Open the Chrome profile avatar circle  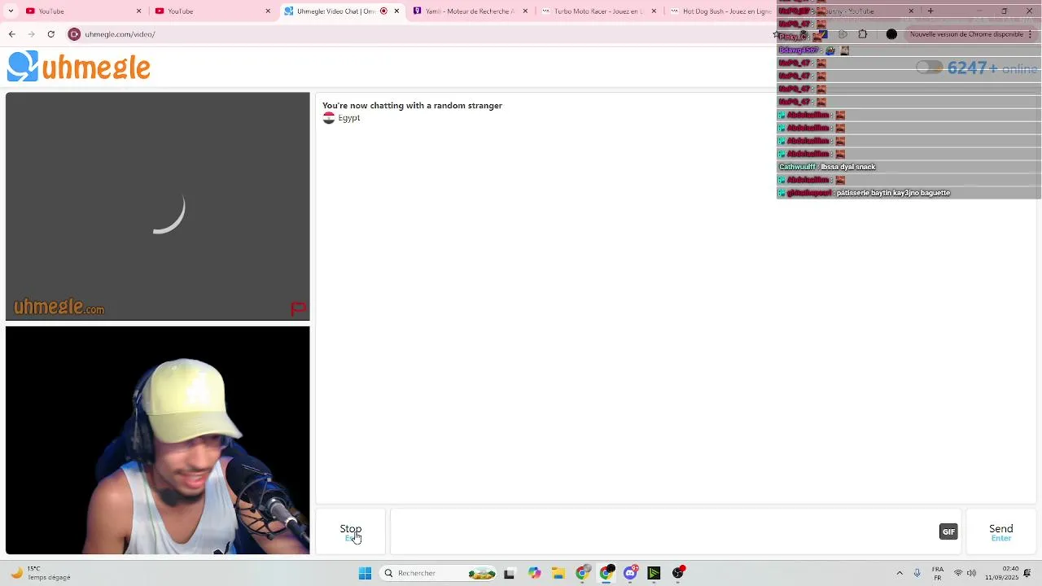pyautogui.click(x=891, y=34)
